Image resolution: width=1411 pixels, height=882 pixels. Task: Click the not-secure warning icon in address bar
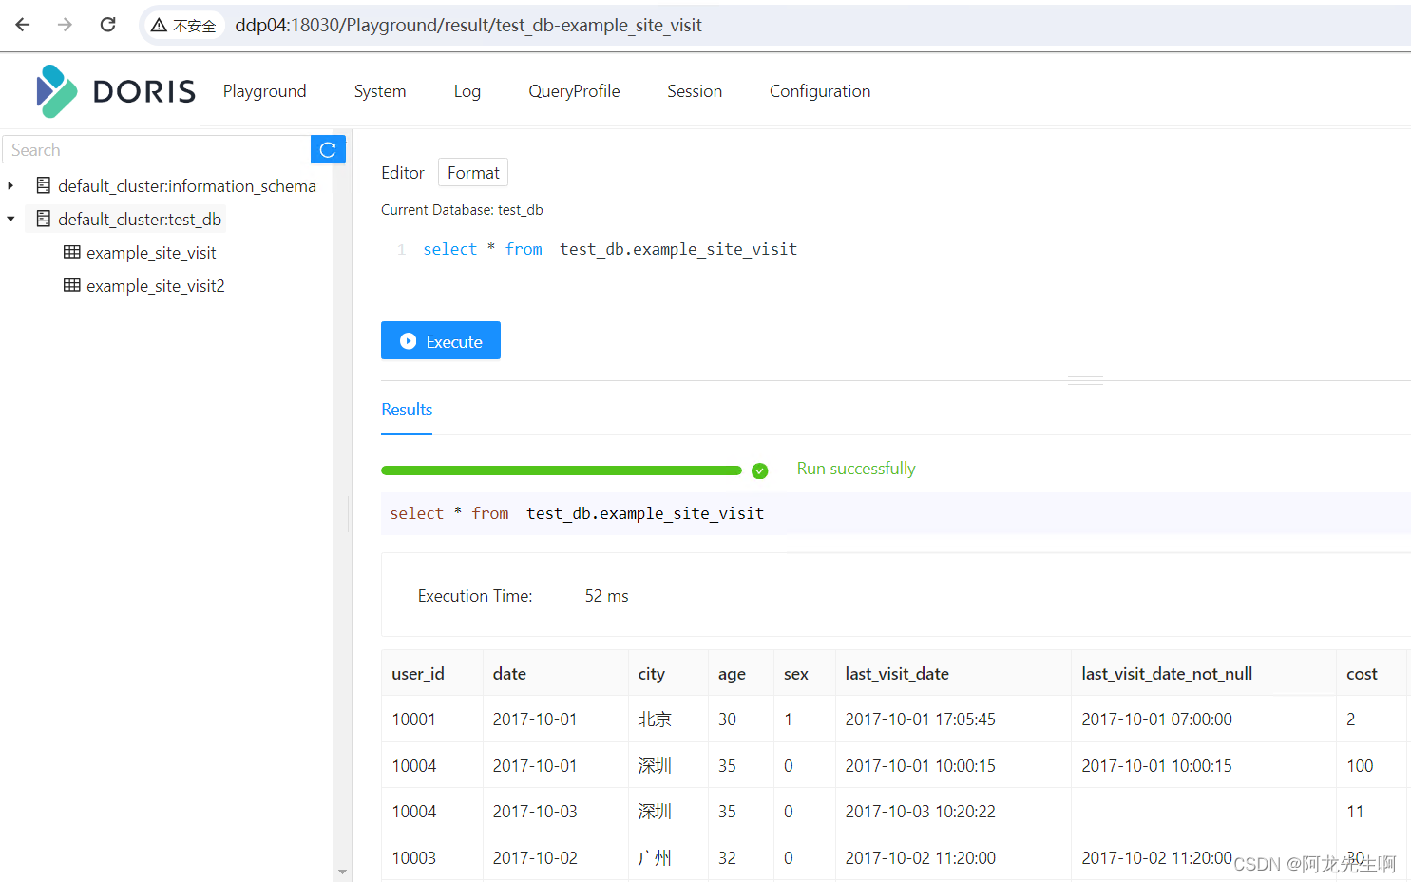[160, 26]
